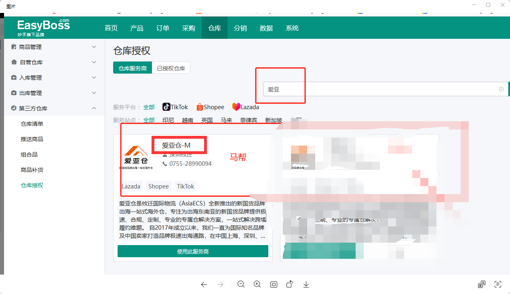Click the 第三方仓库 sidebar icon

14,108
